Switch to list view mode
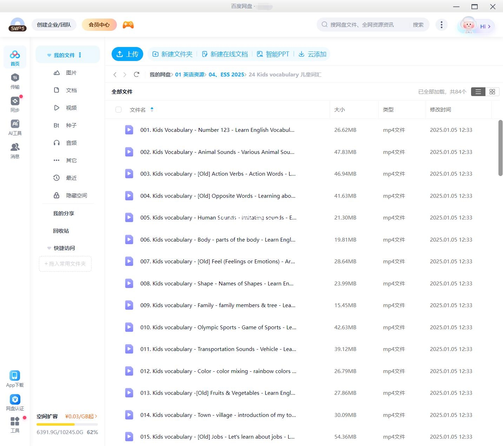The image size is (503, 446). [x=478, y=92]
